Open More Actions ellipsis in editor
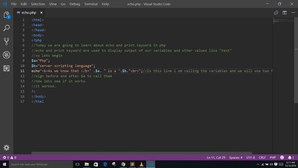The width and height of the screenshot is (298, 168). point(293,13)
